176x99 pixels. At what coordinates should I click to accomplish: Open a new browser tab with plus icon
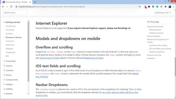(x=35, y=2)
